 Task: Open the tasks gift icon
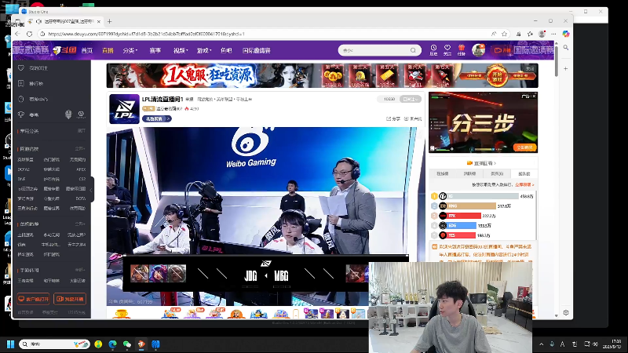coord(462,49)
